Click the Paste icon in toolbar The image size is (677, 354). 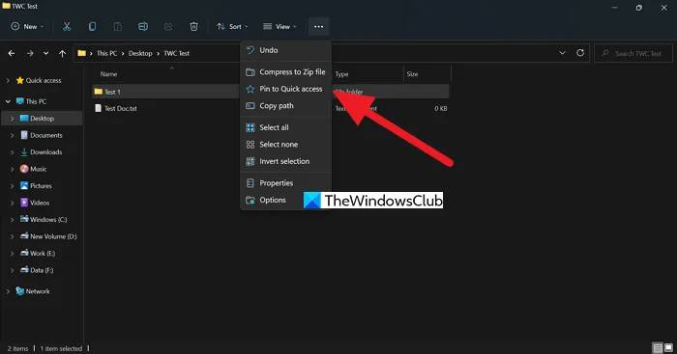117,27
